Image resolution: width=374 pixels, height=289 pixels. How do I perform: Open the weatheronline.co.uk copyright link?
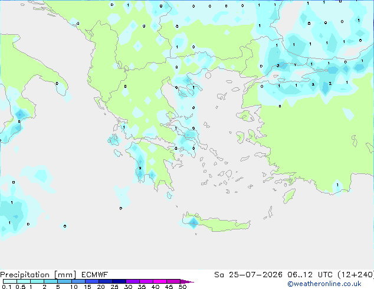click(324, 284)
